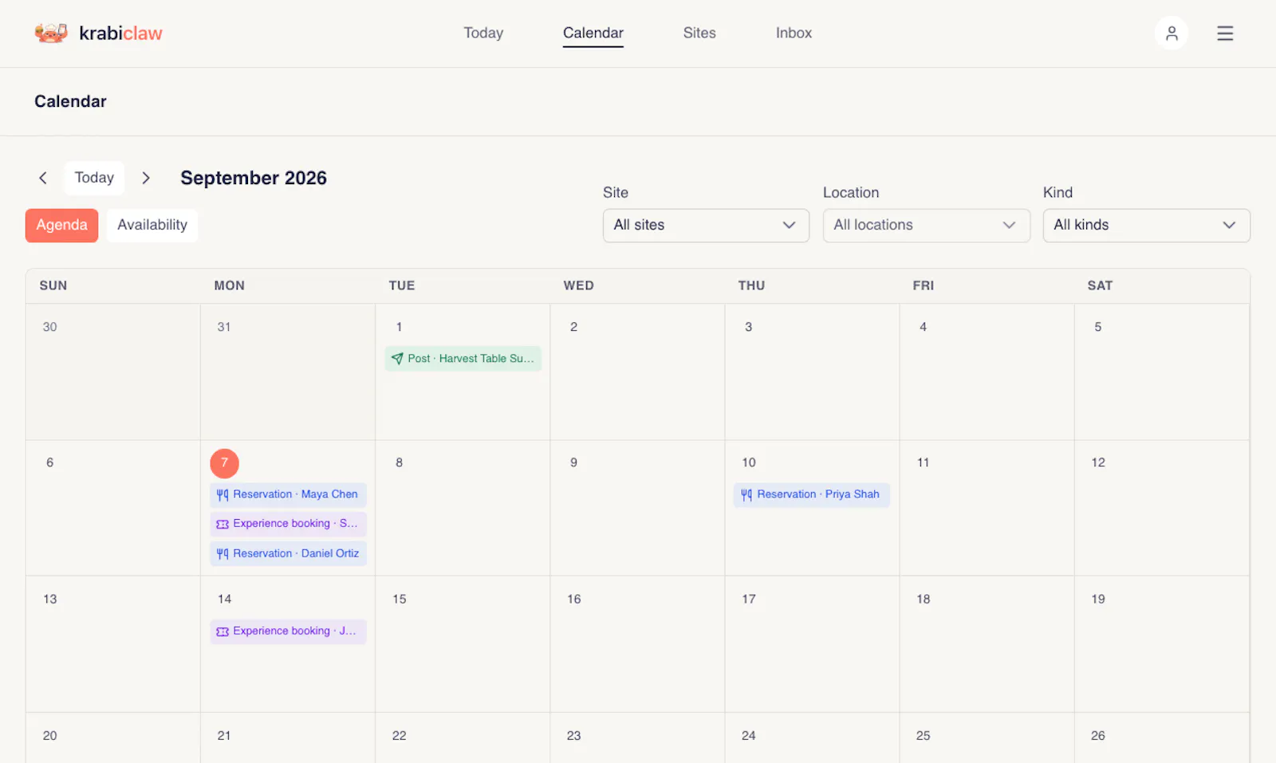Open Reservation Priya Shah event
The height and width of the screenshot is (763, 1276).
pyautogui.click(x=812, y=494)
